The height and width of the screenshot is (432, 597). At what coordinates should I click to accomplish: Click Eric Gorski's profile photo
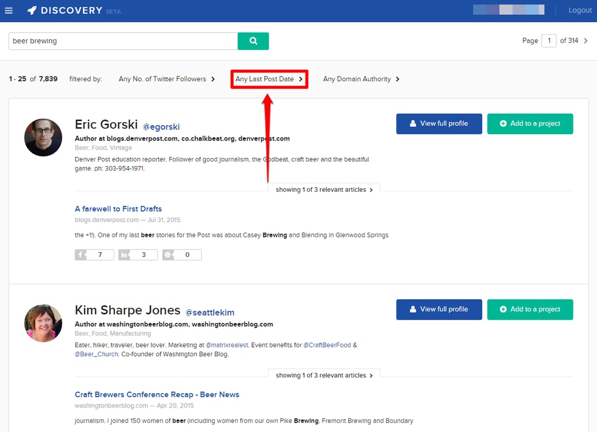43,138
